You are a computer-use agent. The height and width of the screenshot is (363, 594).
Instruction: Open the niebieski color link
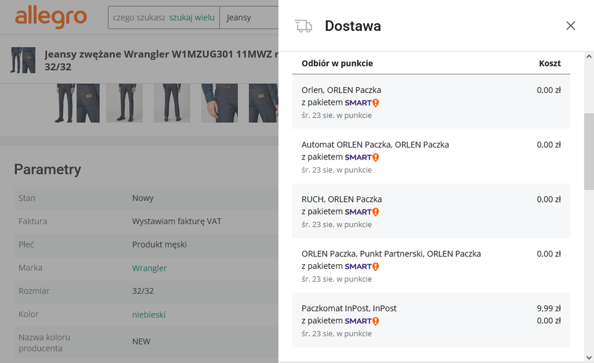(x=149, y=314)
